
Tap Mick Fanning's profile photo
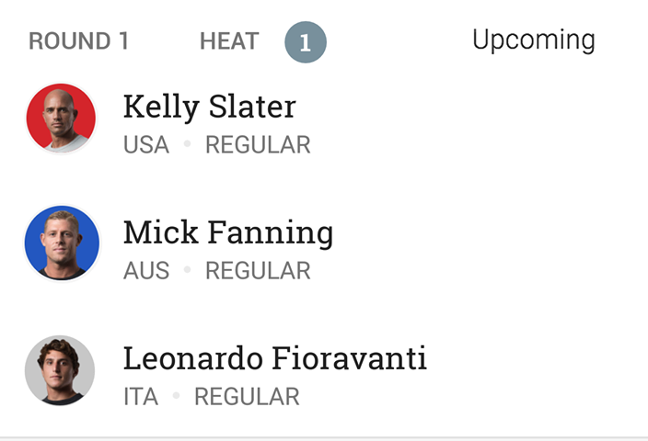tap(62, 243)
